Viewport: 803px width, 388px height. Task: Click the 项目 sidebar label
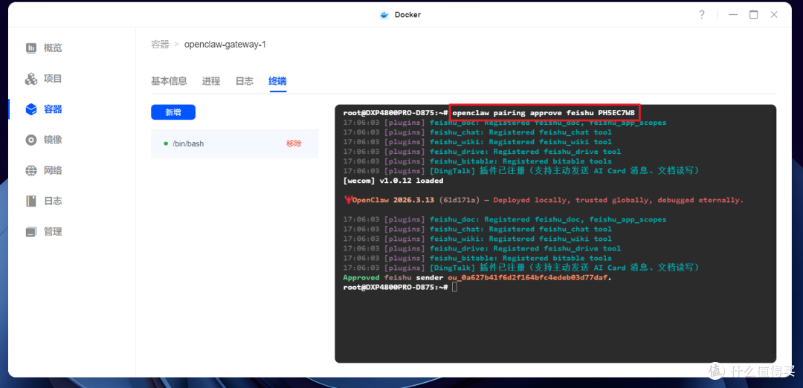(x=53, y=79)
